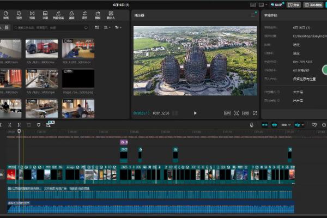This screenshot has width=327, height=218.
Task: Toggle main track magnet snapping on timeline toolbar
Action: click(x=265, y=125)
